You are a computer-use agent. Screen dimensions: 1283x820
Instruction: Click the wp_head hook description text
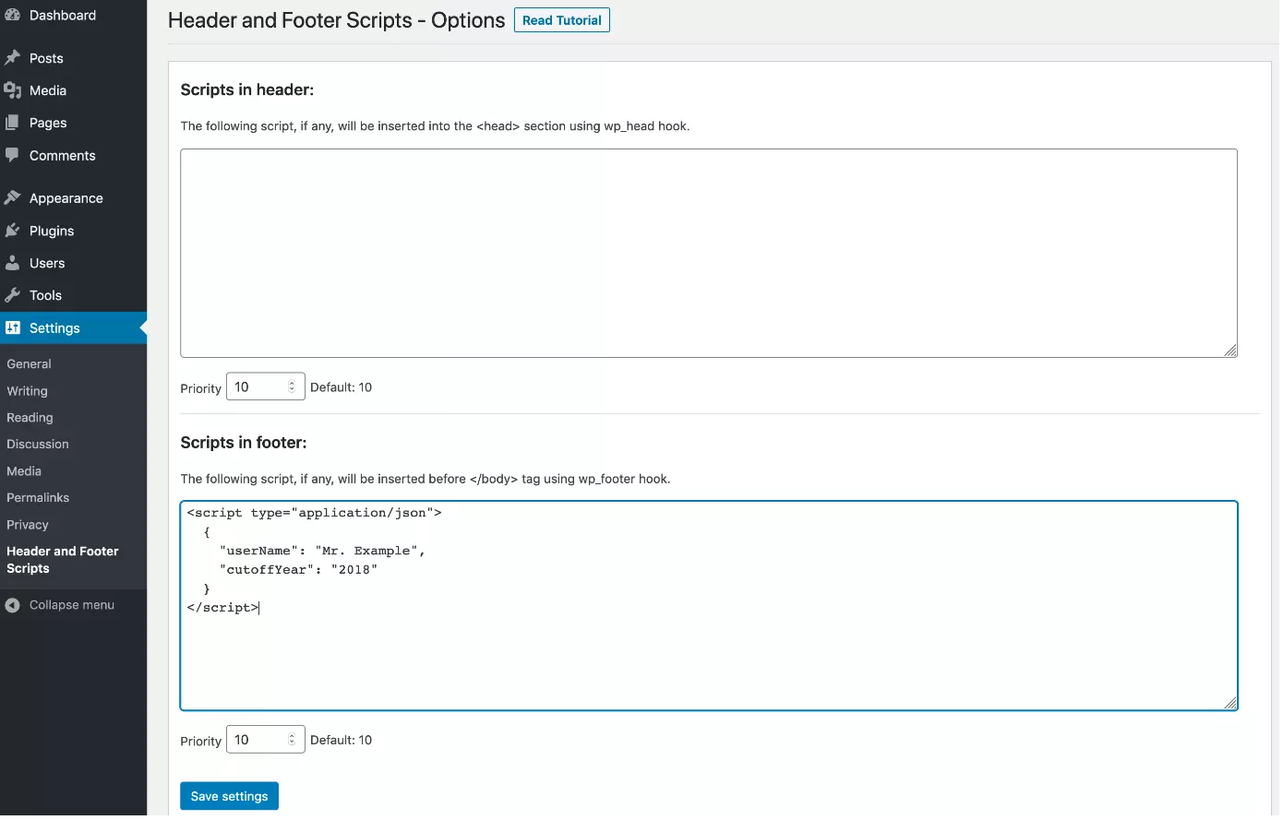tap(435, 126)
